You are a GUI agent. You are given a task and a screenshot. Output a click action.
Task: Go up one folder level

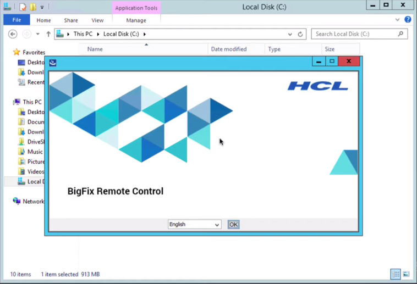[x=48, y=34]
